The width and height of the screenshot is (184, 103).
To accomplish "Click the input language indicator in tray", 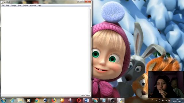I will click(x=152, y=100).
